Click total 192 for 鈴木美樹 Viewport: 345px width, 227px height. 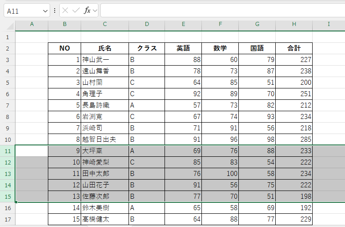click(294, 208)
